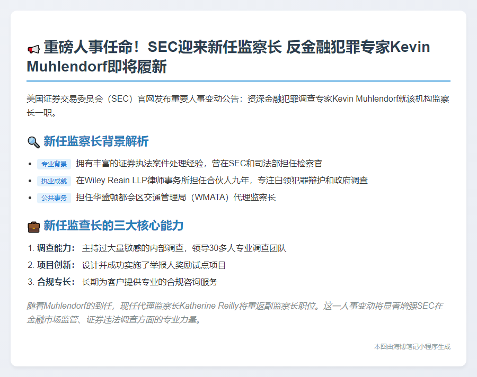Viewport: 477px width, 377px height.
Task: Click the bold label 合规专长：
Action: [x=56, y=282]
